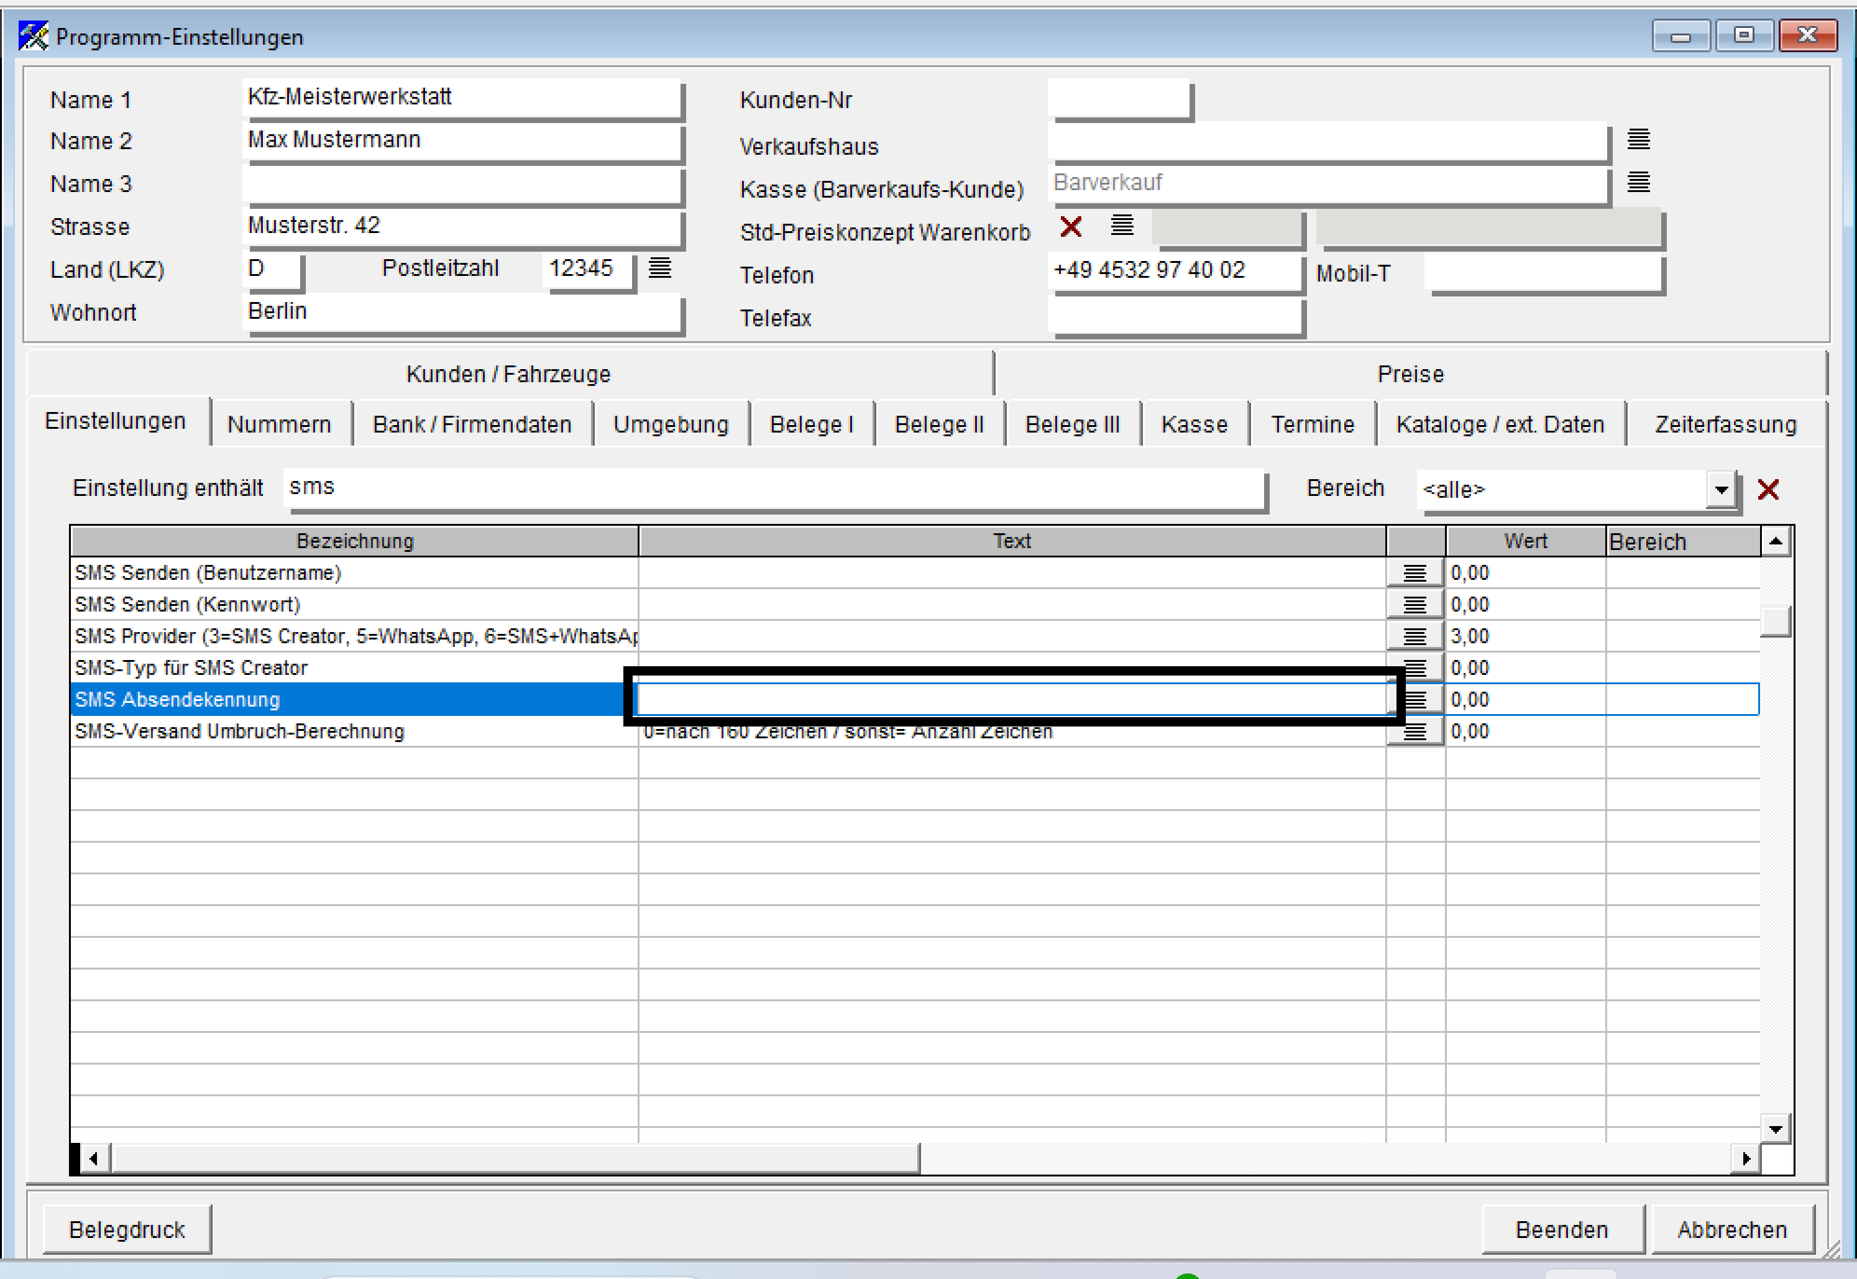Open the Belege II tab
1857x1279 pixels.
click(939, 424)
